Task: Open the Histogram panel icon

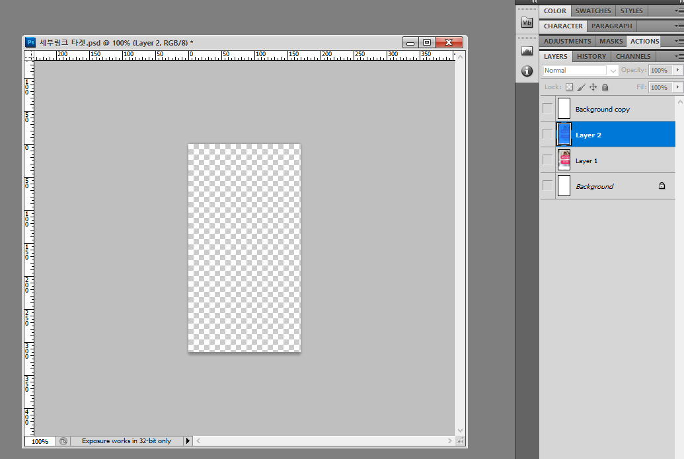Action: click(x=527, y=51)
